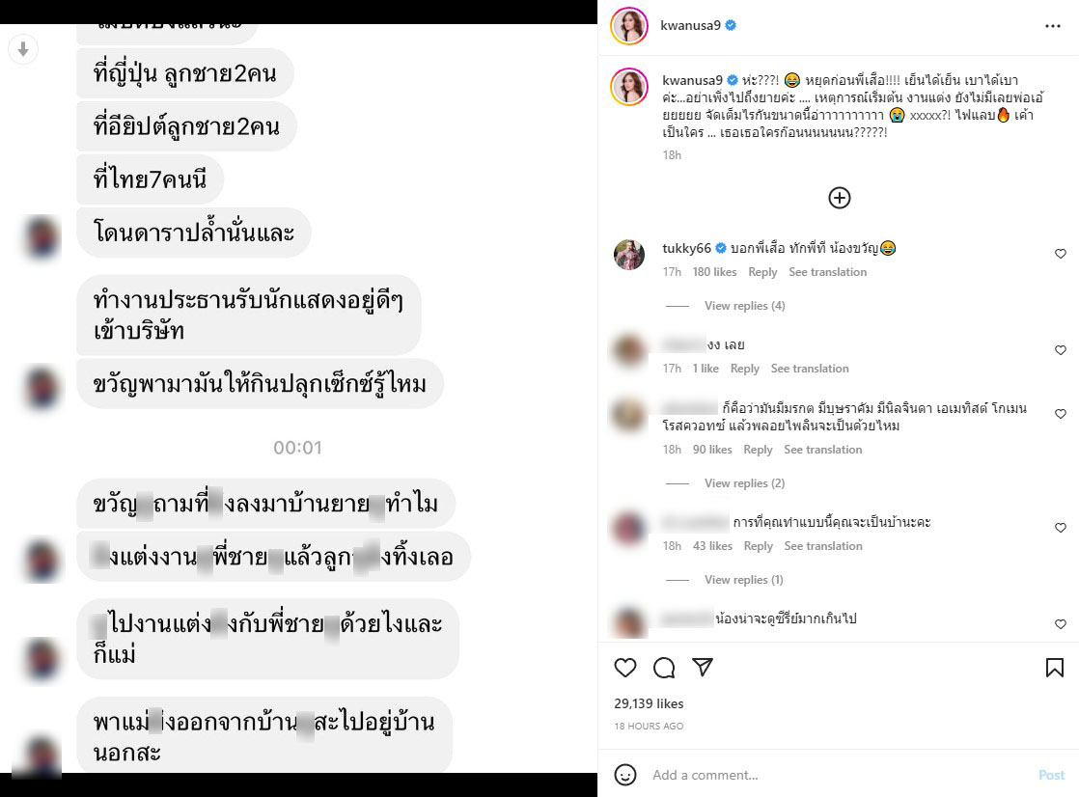Open kwanusa9 header profile picture

(629, 26)
